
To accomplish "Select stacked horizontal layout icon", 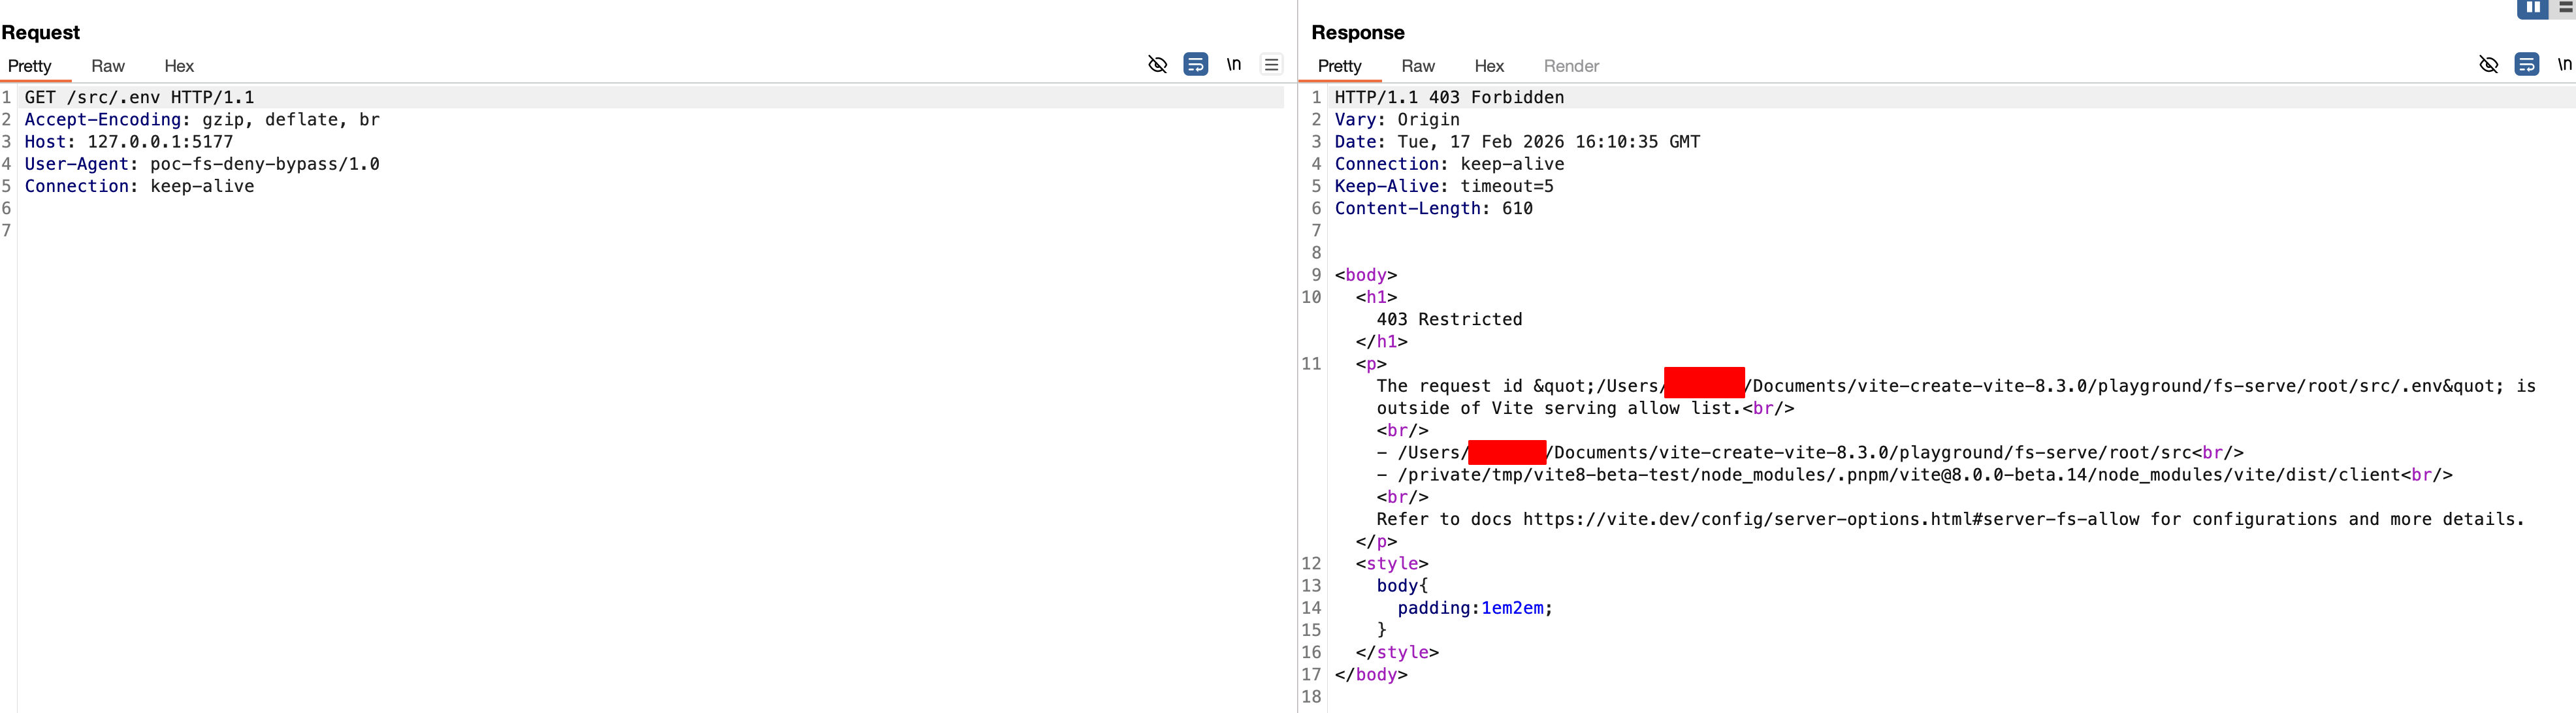I will click(2566, 8).
